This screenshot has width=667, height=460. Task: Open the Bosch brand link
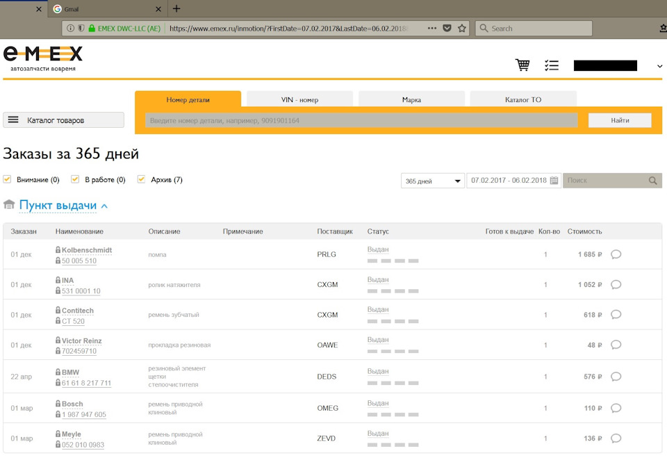click(72, 404)
